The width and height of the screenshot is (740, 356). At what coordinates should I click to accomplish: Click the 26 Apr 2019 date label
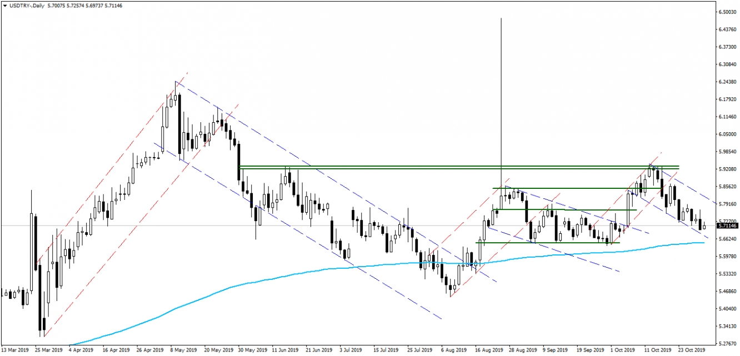[149, 350]
